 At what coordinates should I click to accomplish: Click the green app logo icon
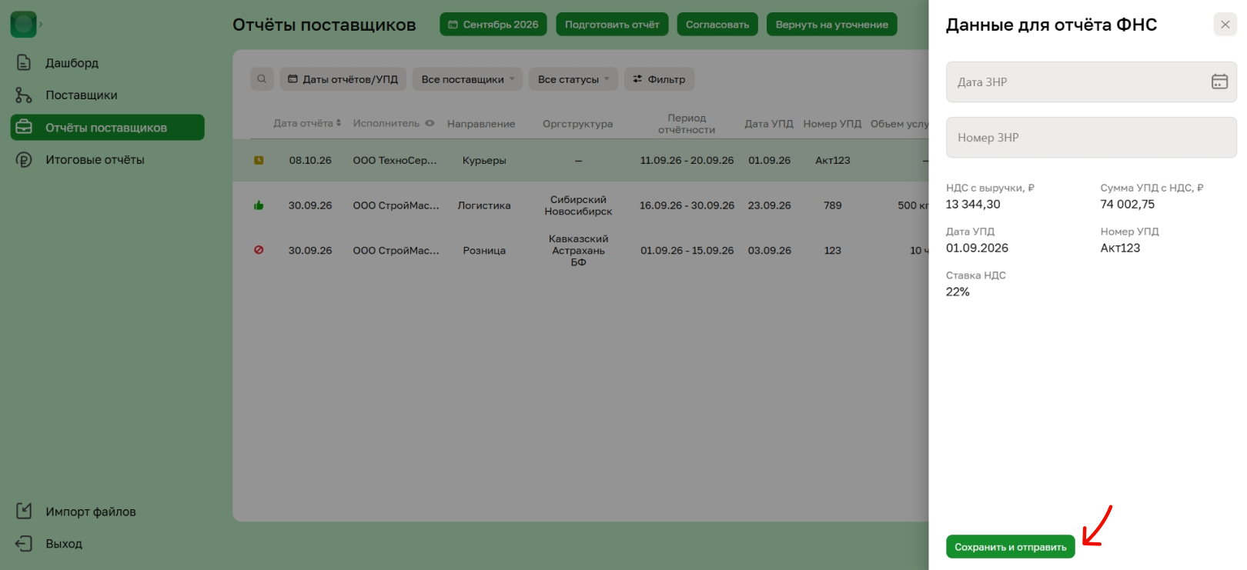click(23, 25)
